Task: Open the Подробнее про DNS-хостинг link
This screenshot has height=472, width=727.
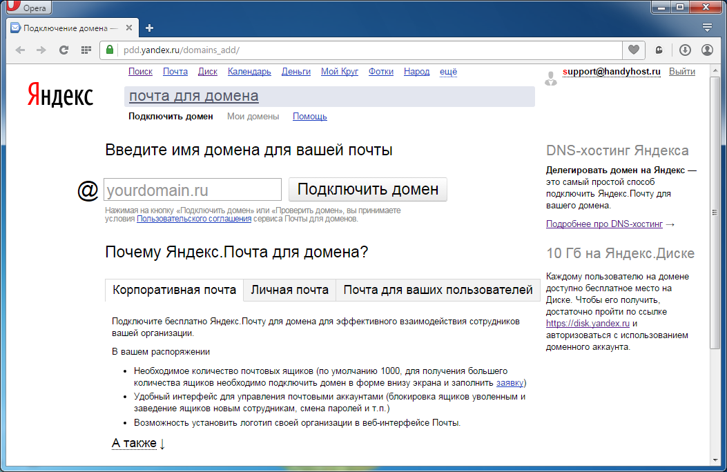Action: (604, 224)
